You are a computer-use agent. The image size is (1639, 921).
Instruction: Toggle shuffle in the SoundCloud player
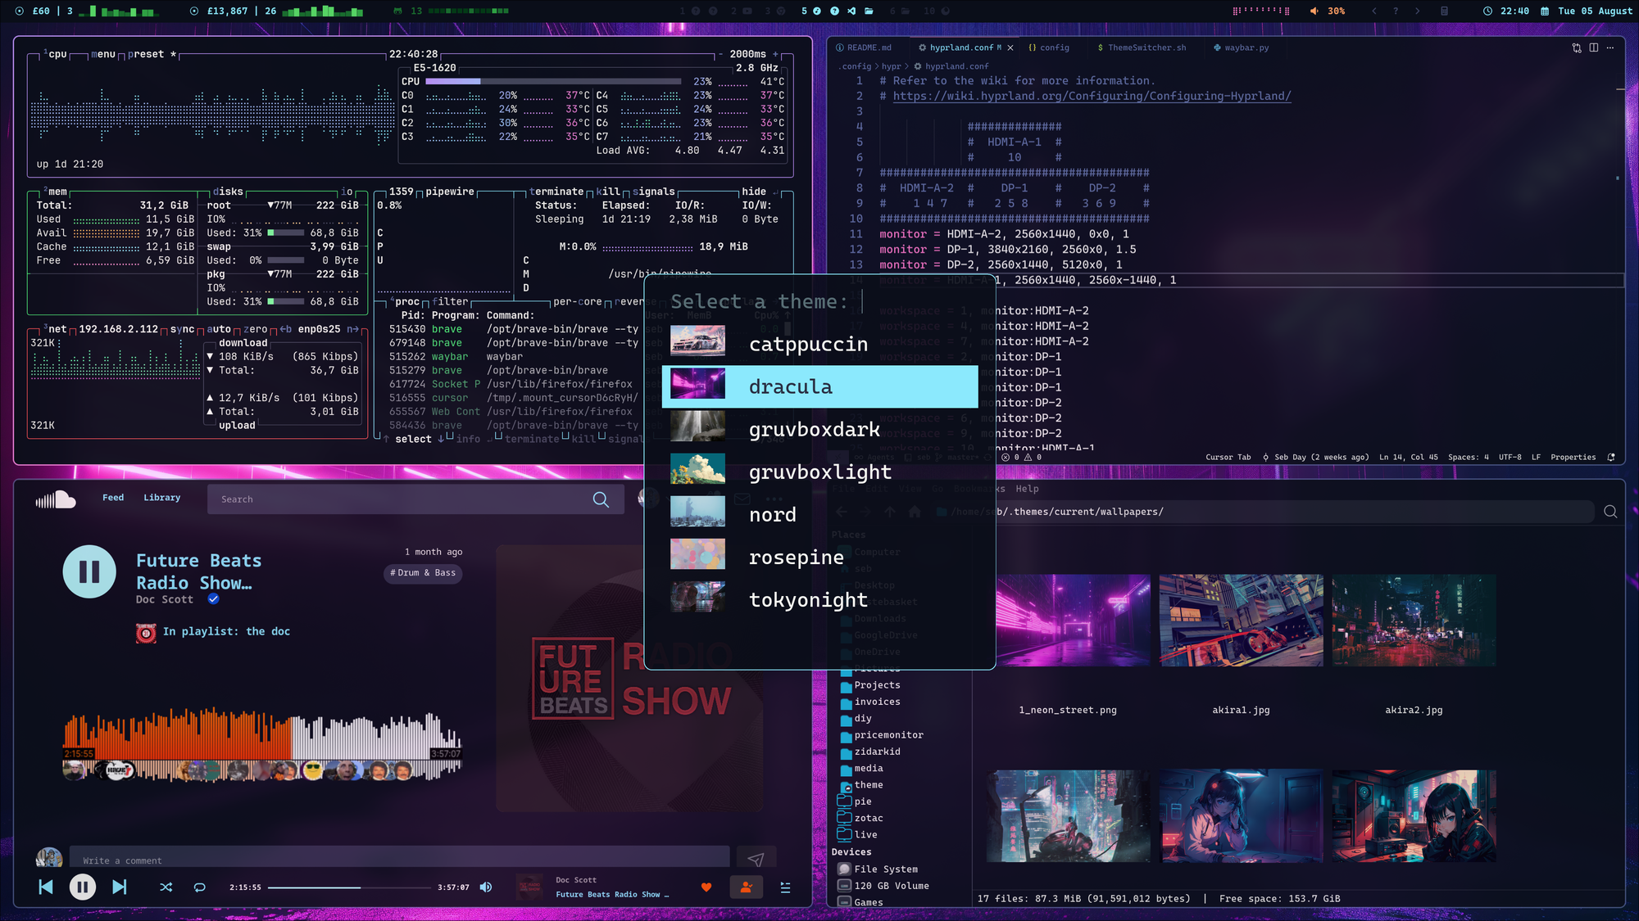(x=166, y=887)
